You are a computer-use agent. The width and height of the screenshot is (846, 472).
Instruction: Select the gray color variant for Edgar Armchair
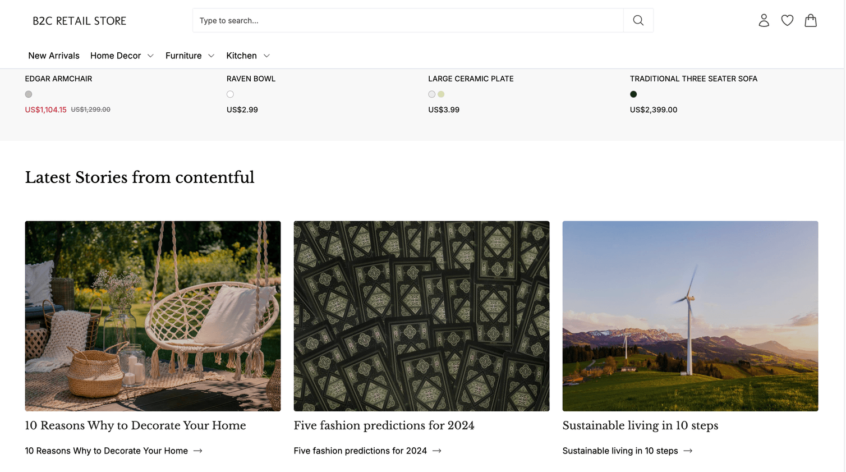(29, 94)
